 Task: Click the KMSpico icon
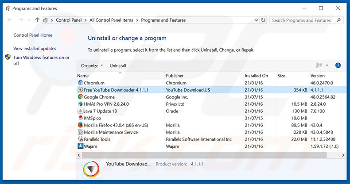[80, 118]
